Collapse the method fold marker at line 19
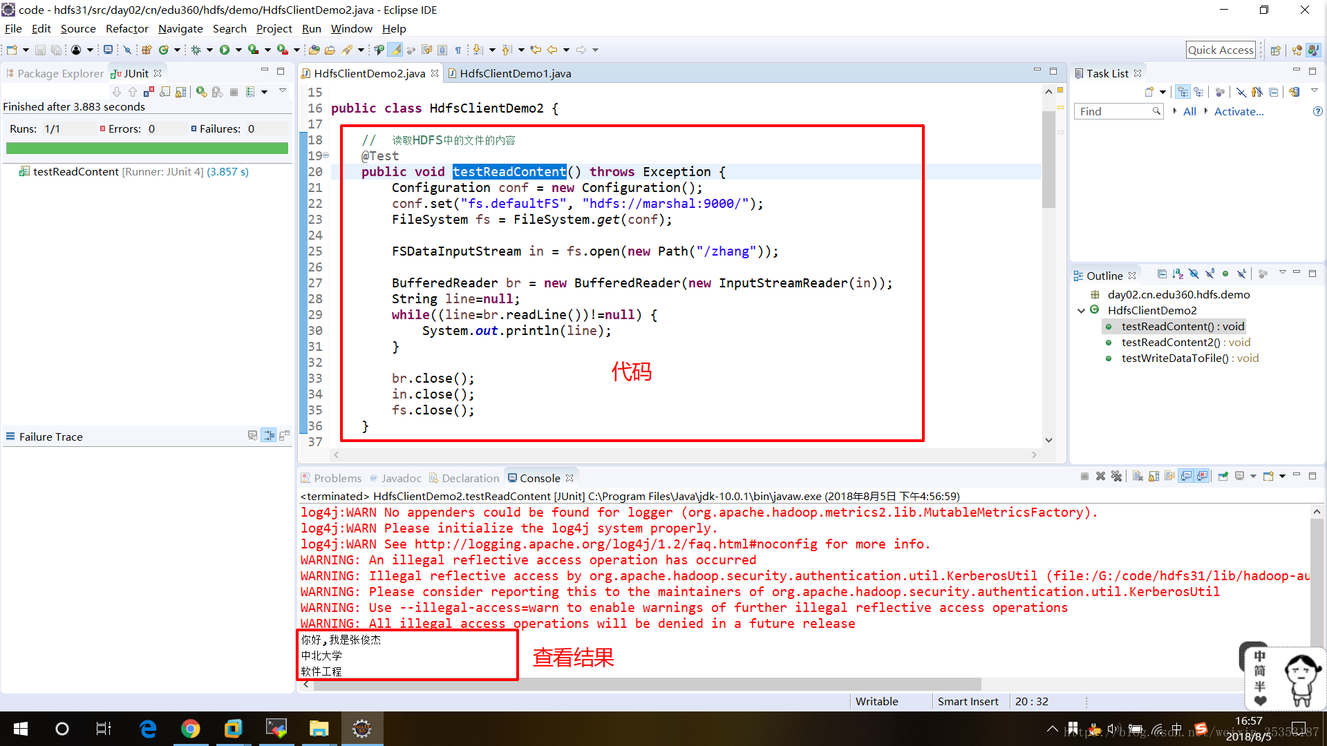 click(326, 155)
